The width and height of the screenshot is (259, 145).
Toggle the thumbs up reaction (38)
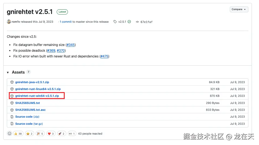pos(18,134)
